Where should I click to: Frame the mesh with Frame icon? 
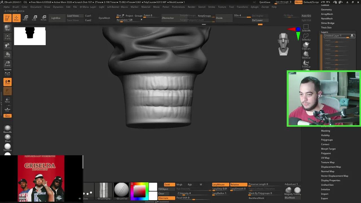[7, 37]
